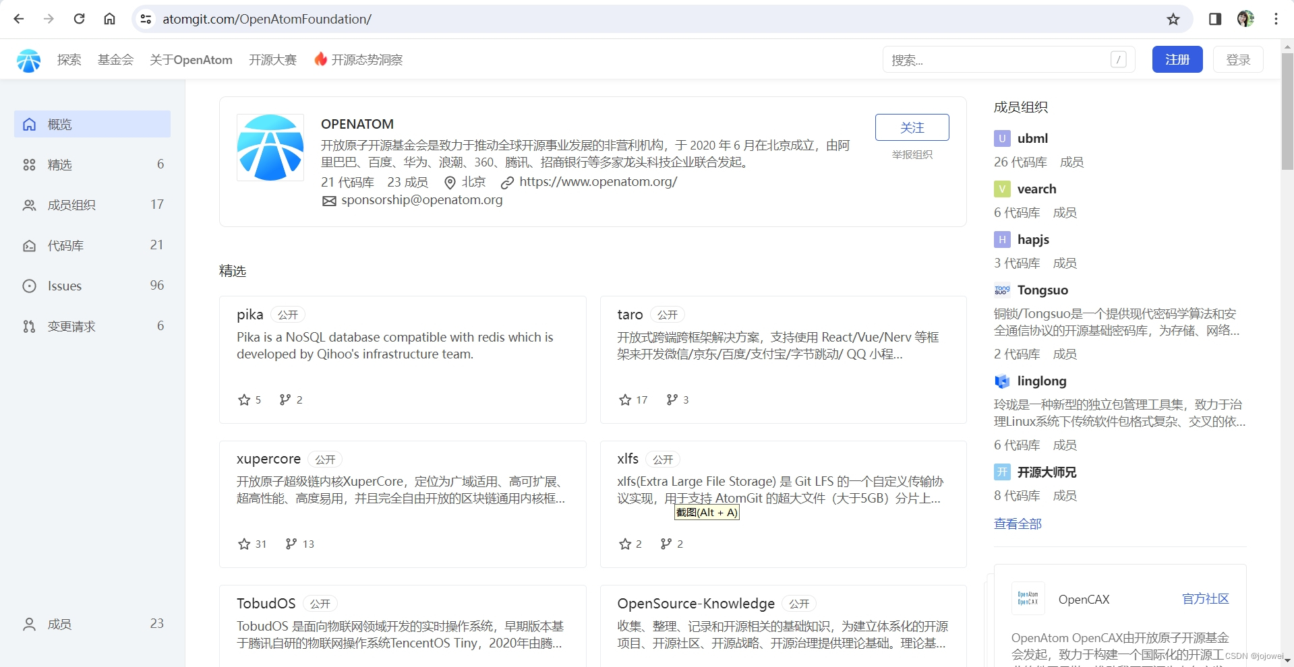The height and width of the screenshot is (667, 1294).
Task: Click the sponsorship@openatom.org email link
Action: tap(422, 200)
